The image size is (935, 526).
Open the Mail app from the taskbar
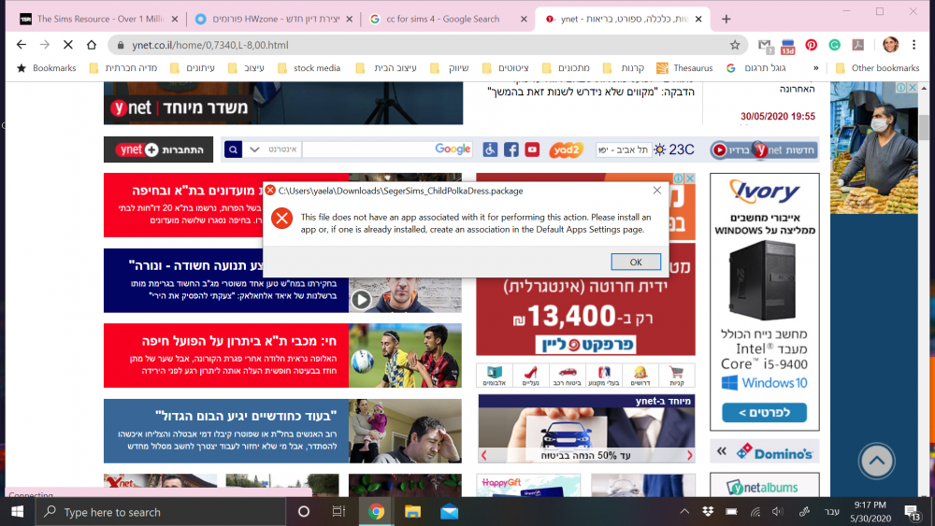point(450,512)
